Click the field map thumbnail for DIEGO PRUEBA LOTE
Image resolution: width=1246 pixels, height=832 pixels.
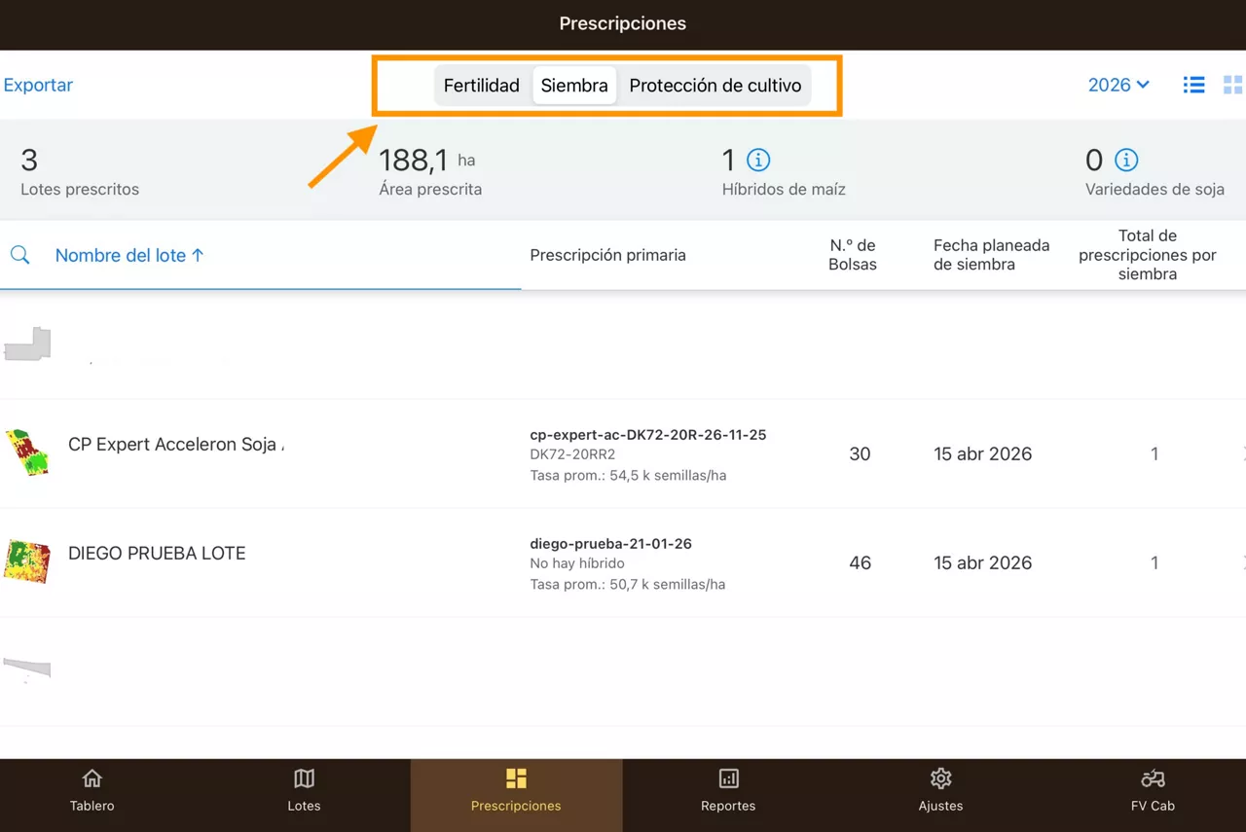coord(26,561)
